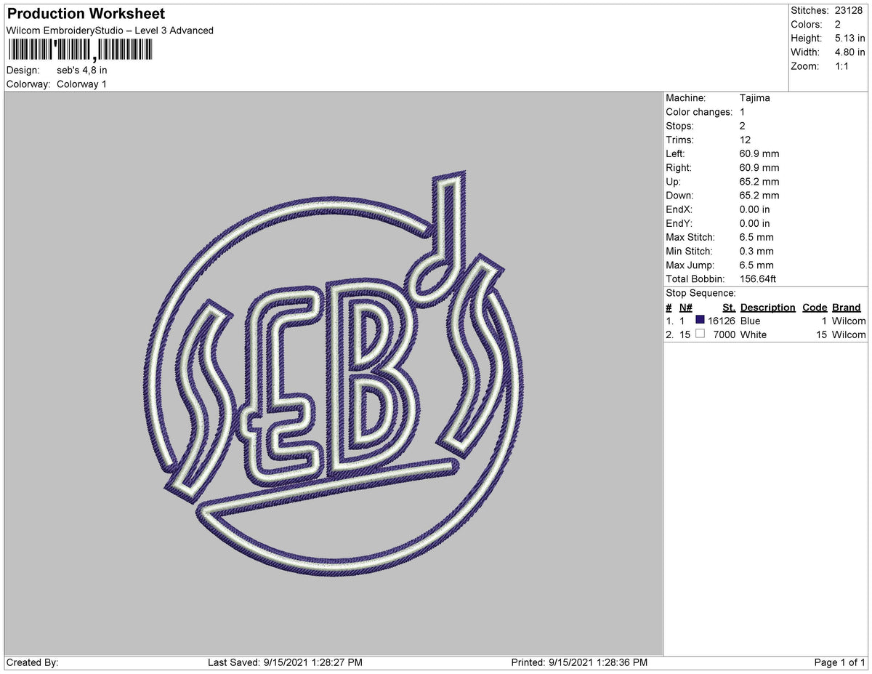Image resolution: width=872 pixels, height=674 pixels.
Task: Click the Brand column header
Action: tap(846, 307)
